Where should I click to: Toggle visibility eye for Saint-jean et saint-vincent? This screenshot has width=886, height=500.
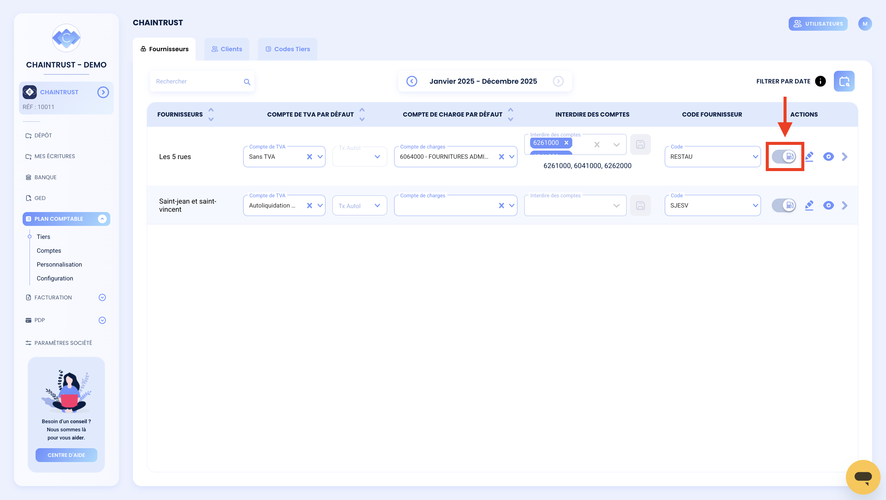coord(828,205)
